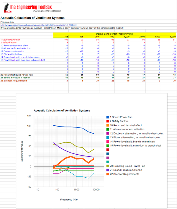
Task: Select '14 Power level split, branch to terminals'
Action: point(20,57)
